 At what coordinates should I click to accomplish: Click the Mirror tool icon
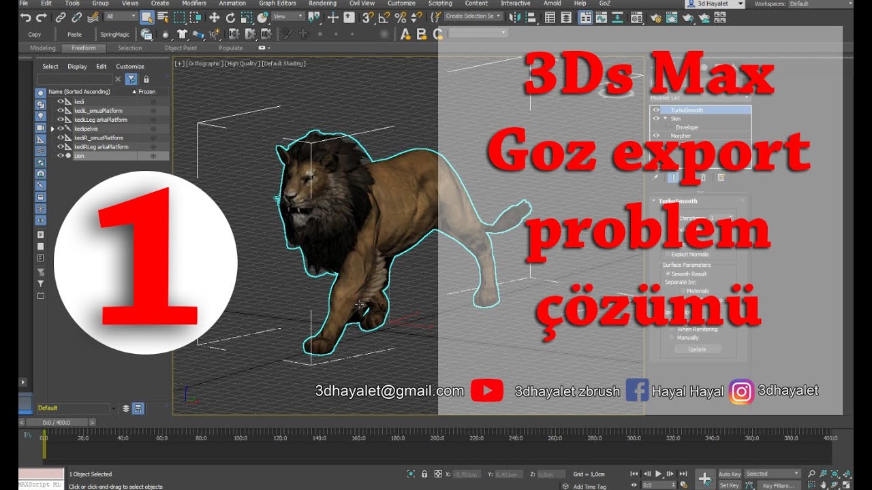[x=516, y=17]
